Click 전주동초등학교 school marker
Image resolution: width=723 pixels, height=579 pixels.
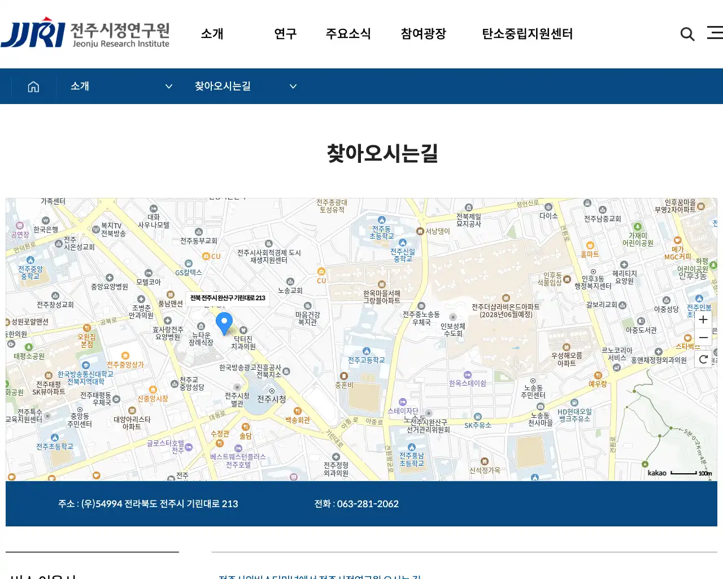click(382, 220)
